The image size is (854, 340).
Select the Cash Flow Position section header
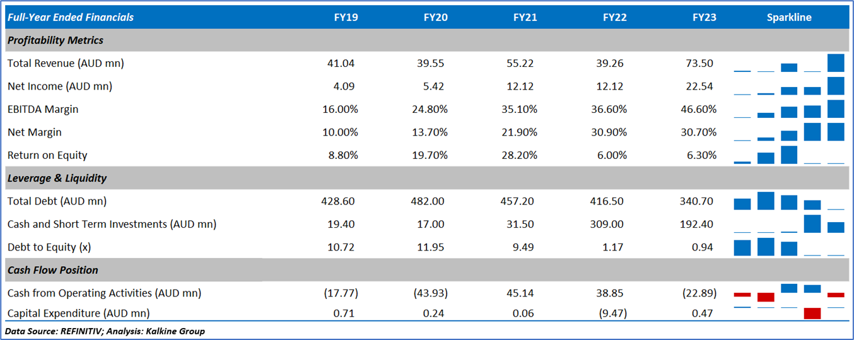pyautogui.click(x=53, y=270)
